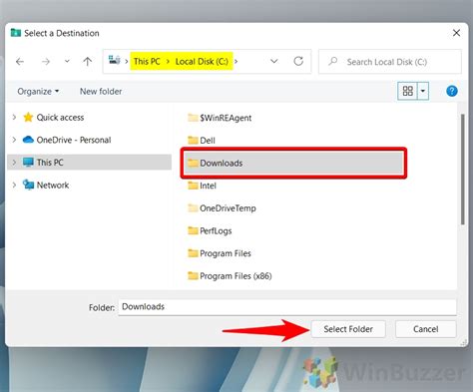Select OneDrive - Personal in sidebar
Screen dimensions: 473x392
[x=74, y=140]
